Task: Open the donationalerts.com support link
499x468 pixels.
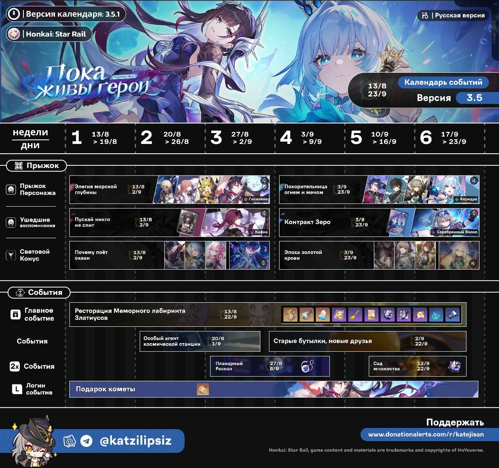Action: click(426, 434)
